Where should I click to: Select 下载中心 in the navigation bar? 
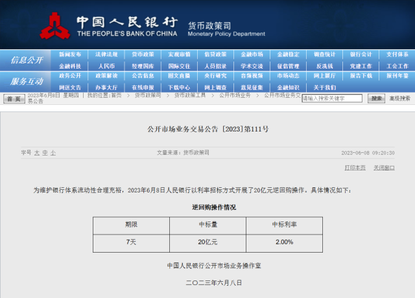tap(179, 87)
